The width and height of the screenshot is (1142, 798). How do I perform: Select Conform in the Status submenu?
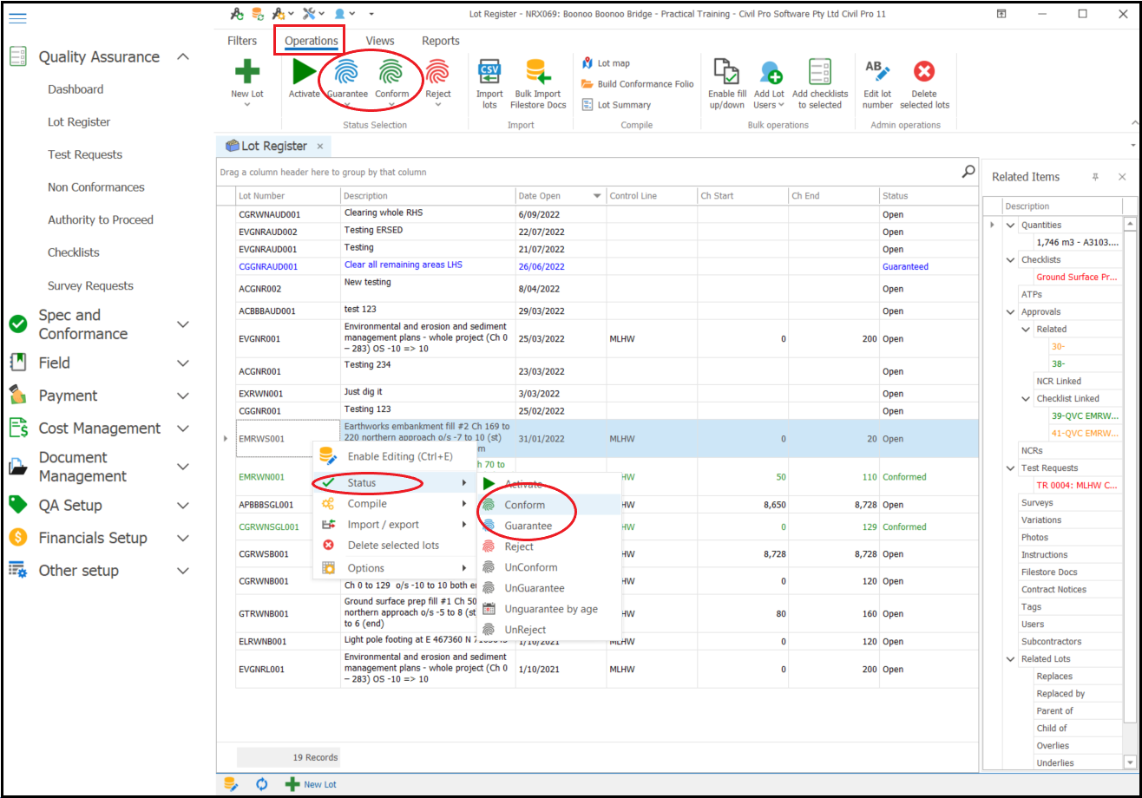pos(524,505)
